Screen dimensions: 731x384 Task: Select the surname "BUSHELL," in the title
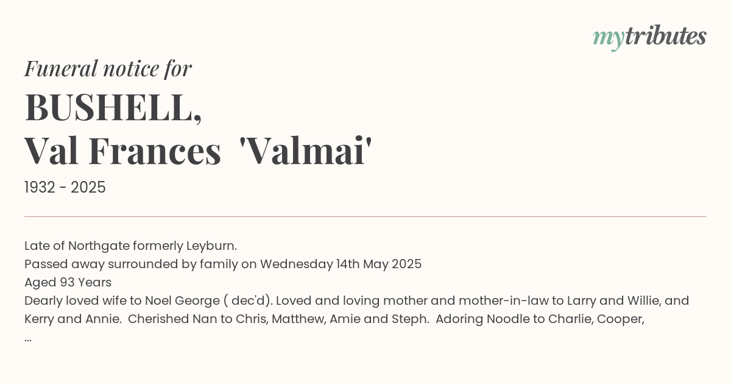tap(113, 108)
